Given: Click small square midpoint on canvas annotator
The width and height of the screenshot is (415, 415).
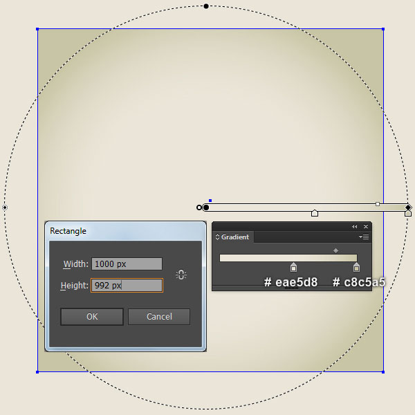Looking at the screenshot, I should pyautogui.click(x=378, y=204).
